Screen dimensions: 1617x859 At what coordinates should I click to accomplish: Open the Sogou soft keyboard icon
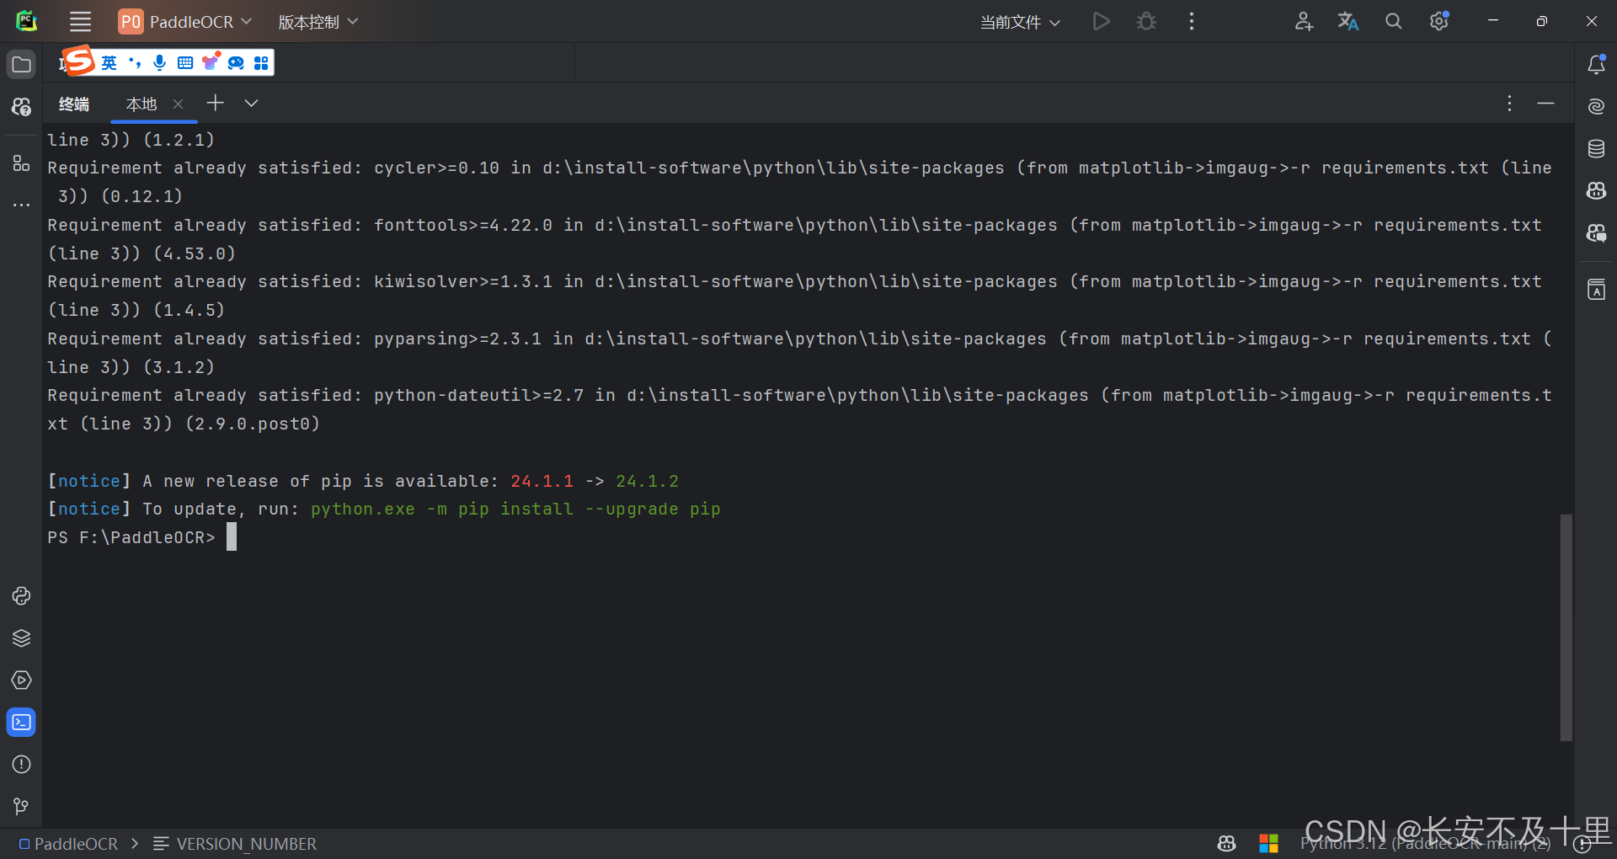185,62
